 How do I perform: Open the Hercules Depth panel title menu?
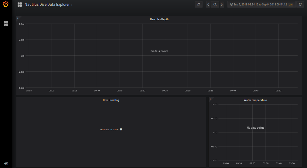coord(159,19)
